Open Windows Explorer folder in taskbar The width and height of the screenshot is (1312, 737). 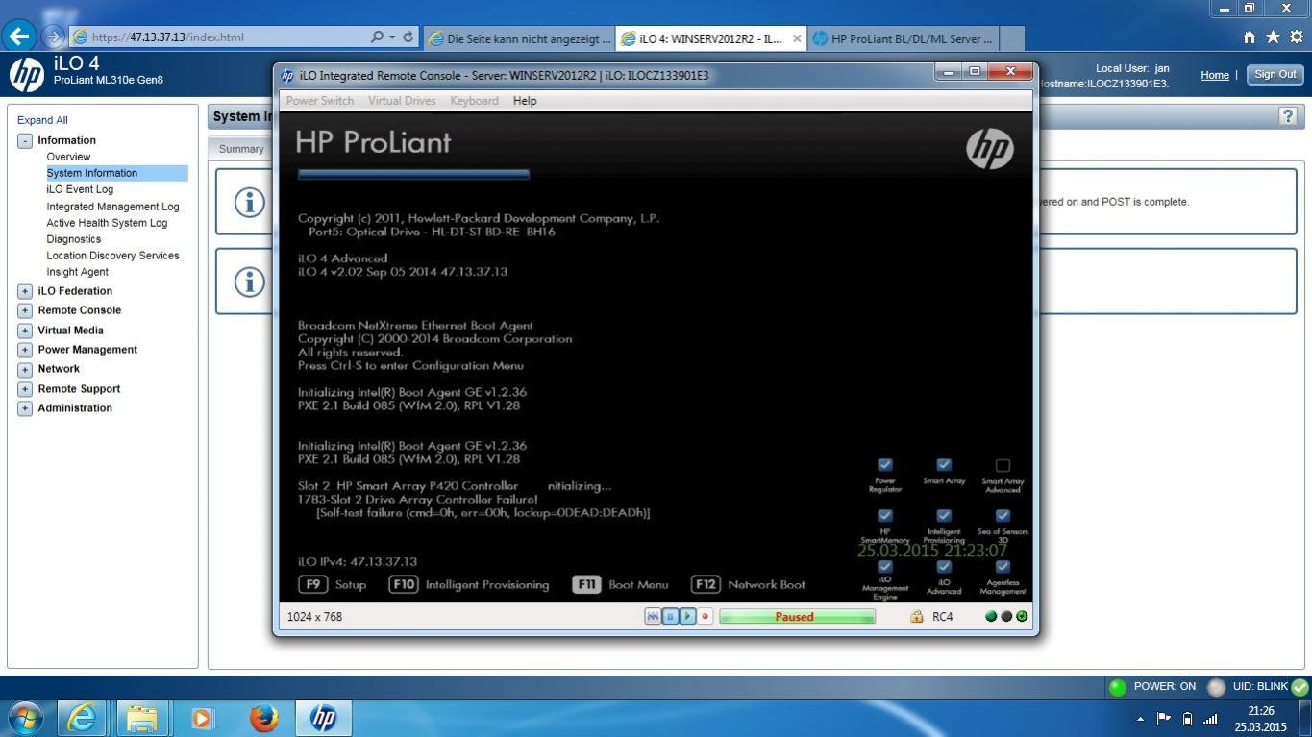(x=142, y=718)
